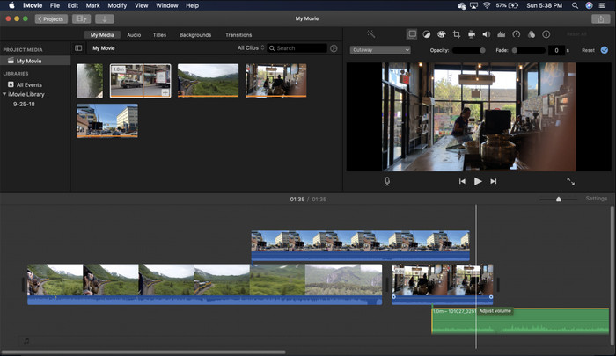Select the cropping tool
This screenshot has width=616, height=356.
tap(457, 34)
